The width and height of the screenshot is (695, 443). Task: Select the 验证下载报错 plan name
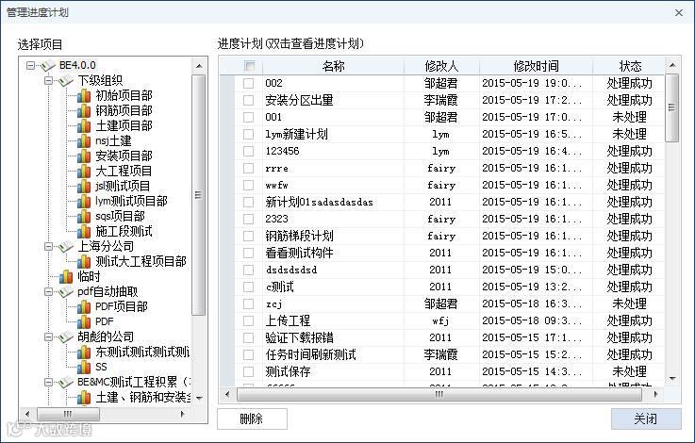tap(299, 337)
